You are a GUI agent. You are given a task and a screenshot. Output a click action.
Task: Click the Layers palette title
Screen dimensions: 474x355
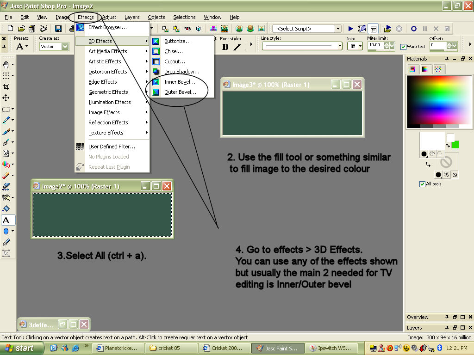click(414, 328)
